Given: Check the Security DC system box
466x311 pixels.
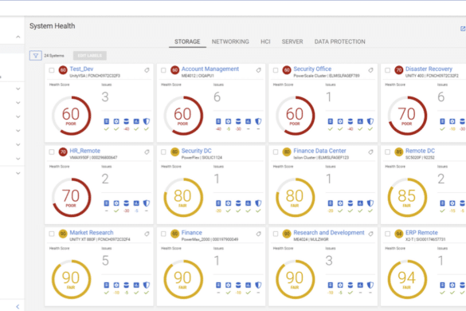Looking at the screenshot, I should point(163,152).
